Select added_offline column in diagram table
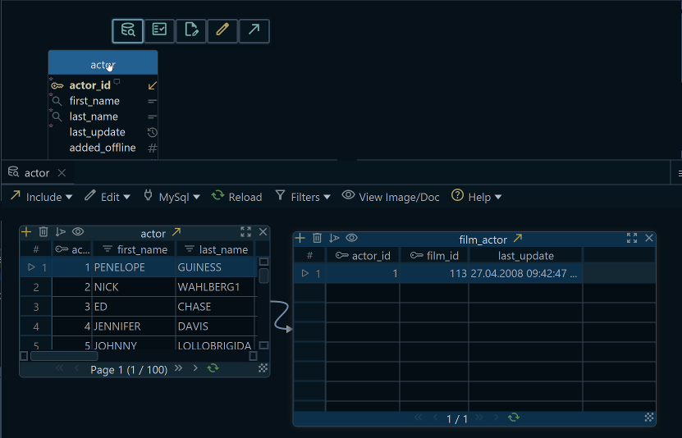Screen dimensions: 682x438 (103, 148)
